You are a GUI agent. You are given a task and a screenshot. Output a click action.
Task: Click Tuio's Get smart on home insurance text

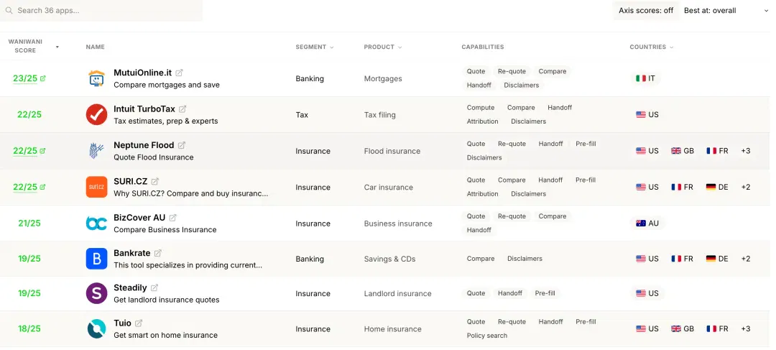165,335
